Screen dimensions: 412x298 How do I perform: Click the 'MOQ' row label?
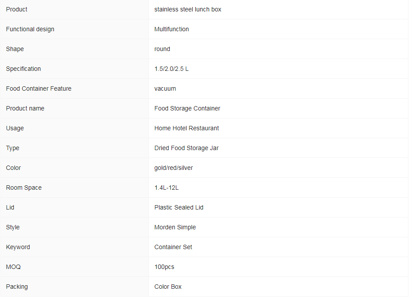click(x=13, y=267)
